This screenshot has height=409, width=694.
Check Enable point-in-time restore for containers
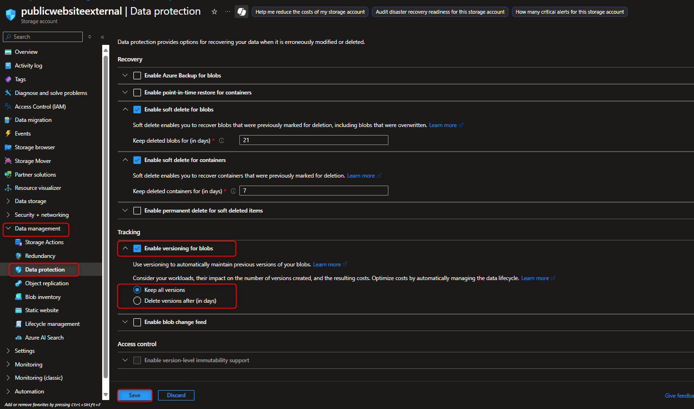coord(137,93)
